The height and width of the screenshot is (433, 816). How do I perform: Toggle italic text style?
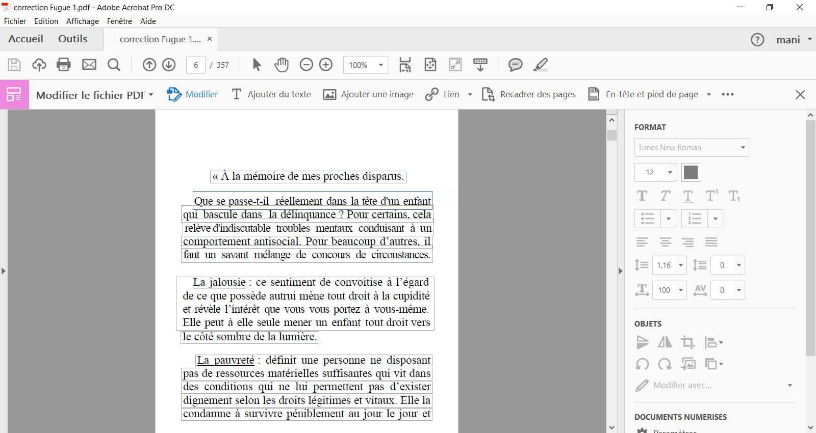click(665, 196)
